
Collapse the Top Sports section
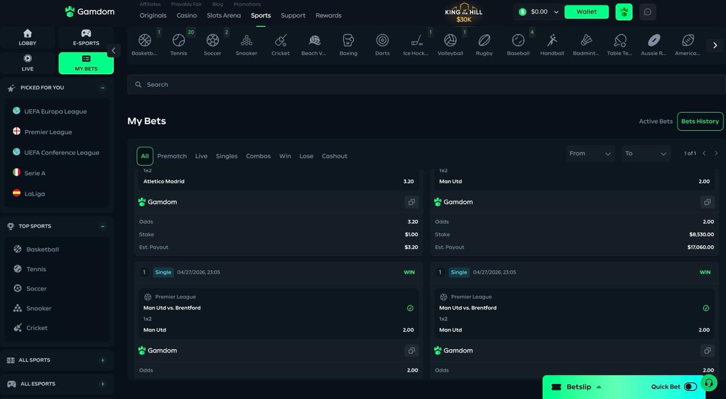[103, 226]
